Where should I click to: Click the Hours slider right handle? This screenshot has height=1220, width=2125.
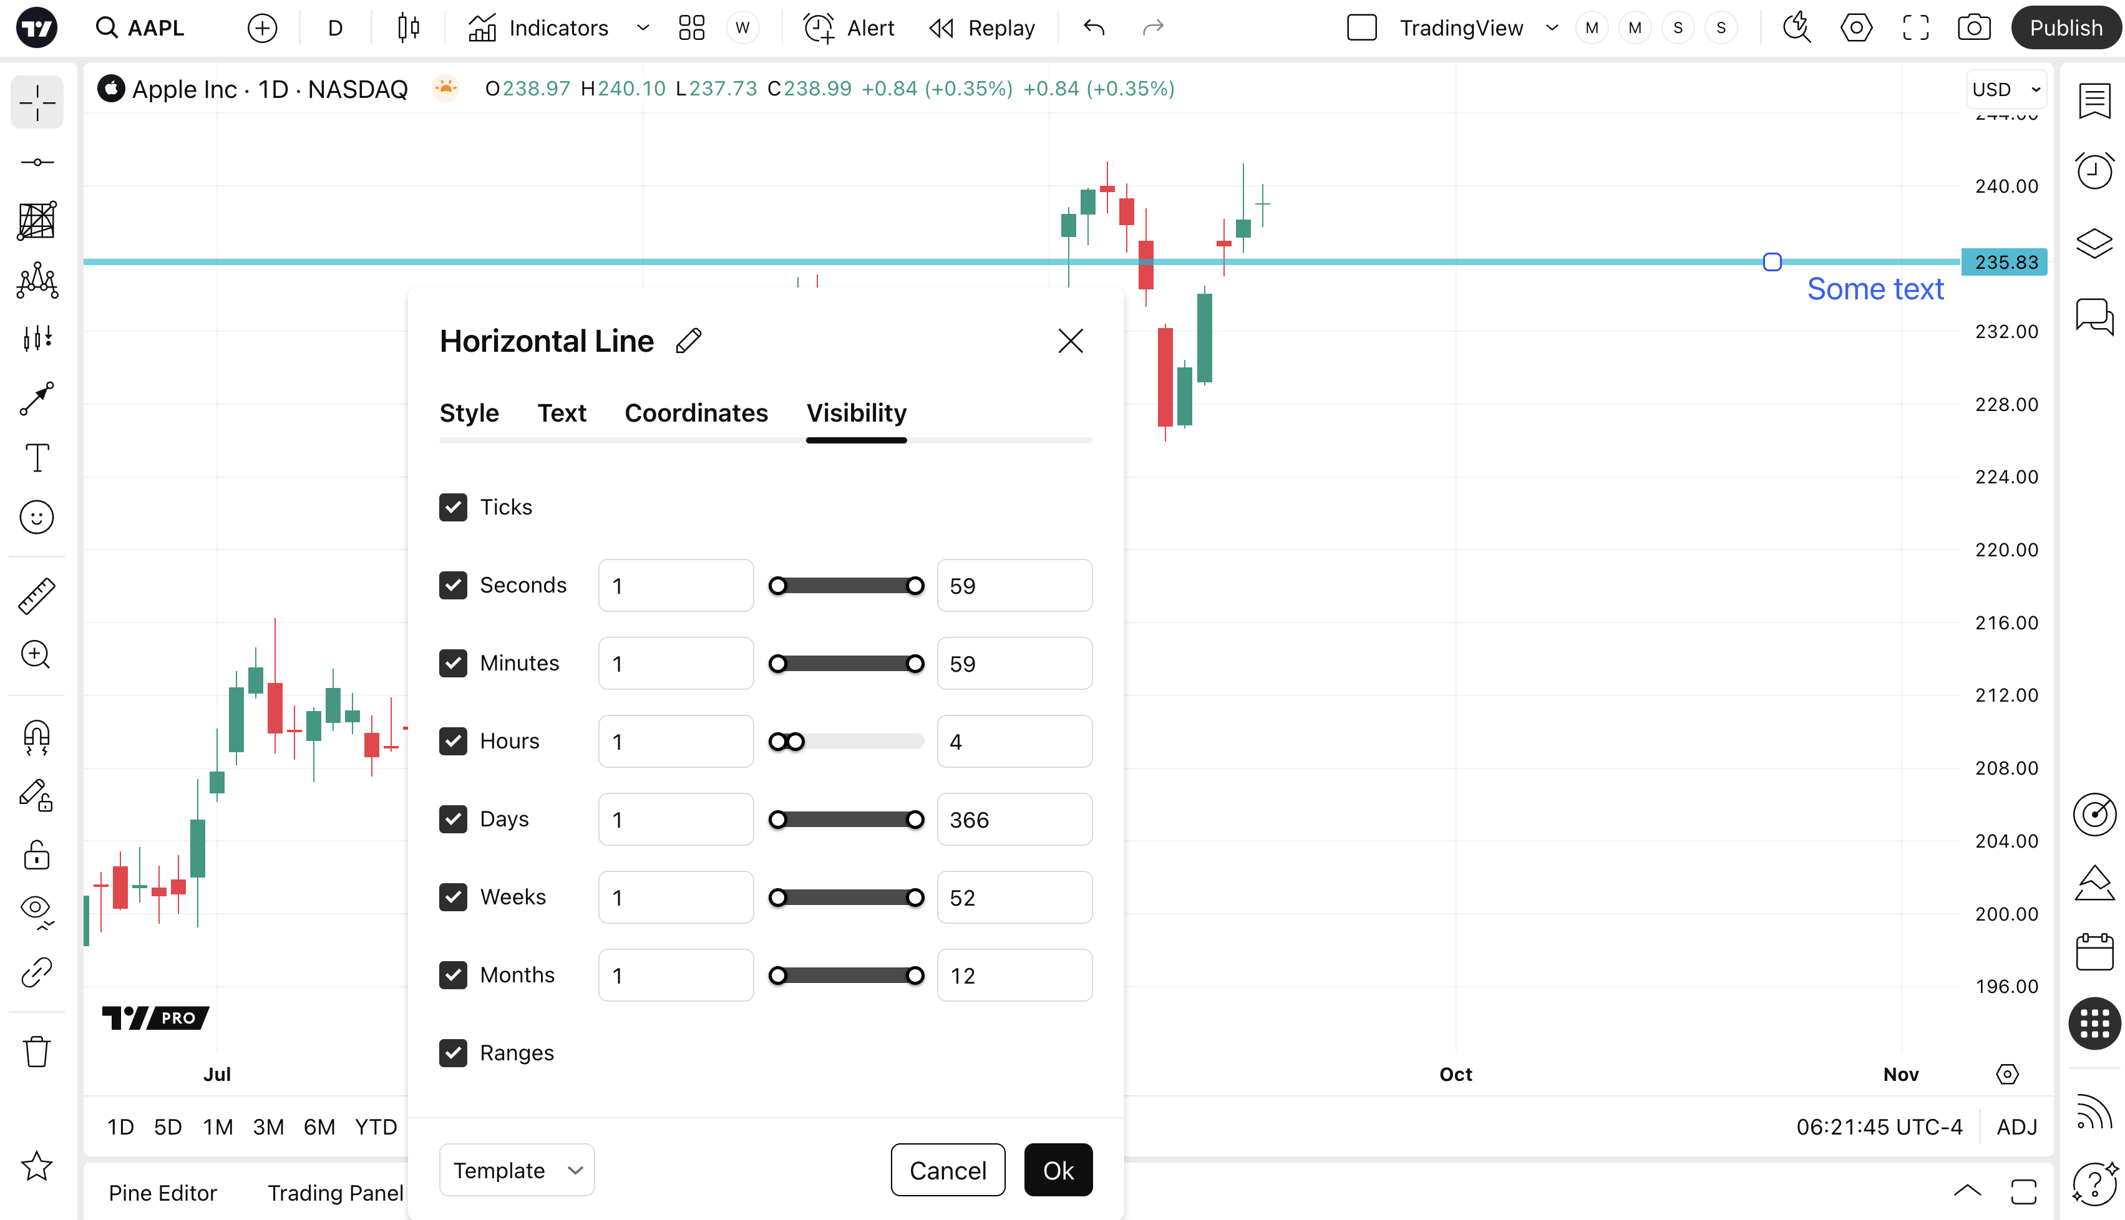click(796, 742)
